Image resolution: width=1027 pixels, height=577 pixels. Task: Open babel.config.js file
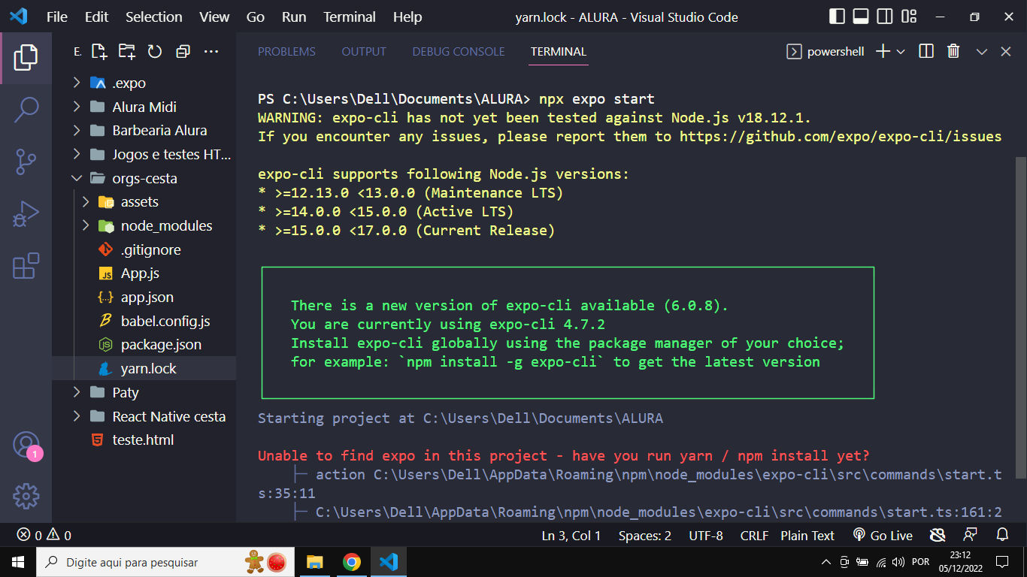point(144,321)
